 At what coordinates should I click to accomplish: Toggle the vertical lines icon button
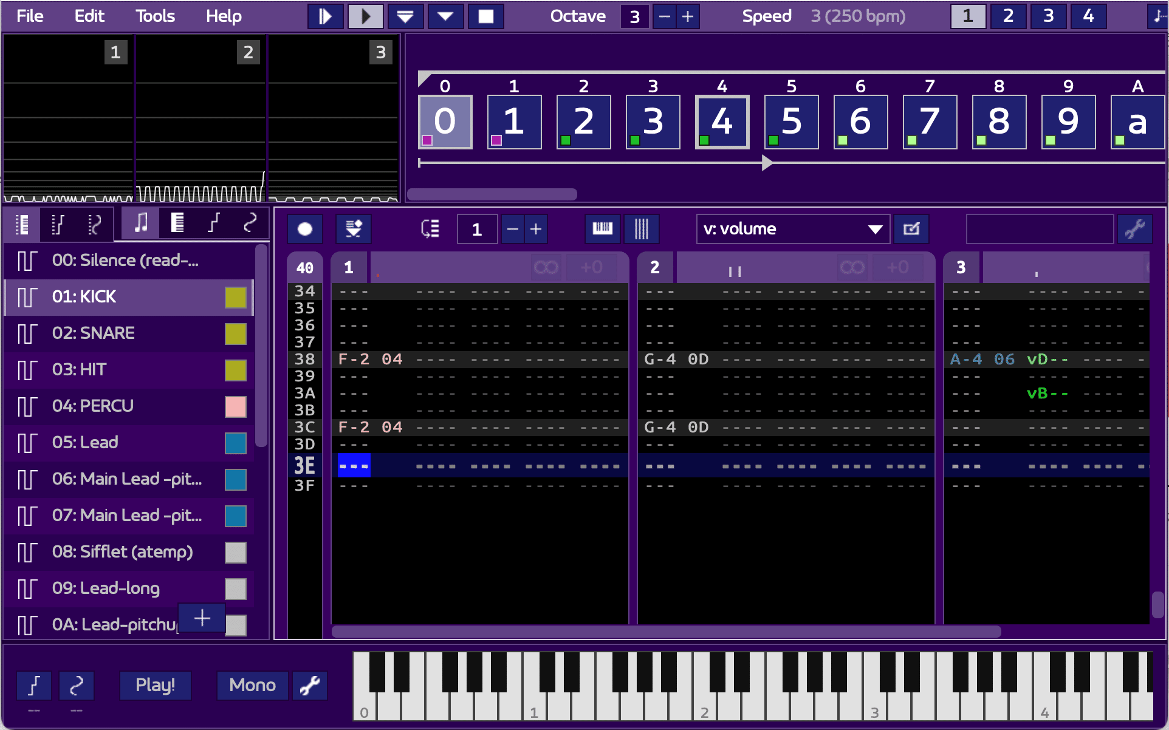click(641, 229)
